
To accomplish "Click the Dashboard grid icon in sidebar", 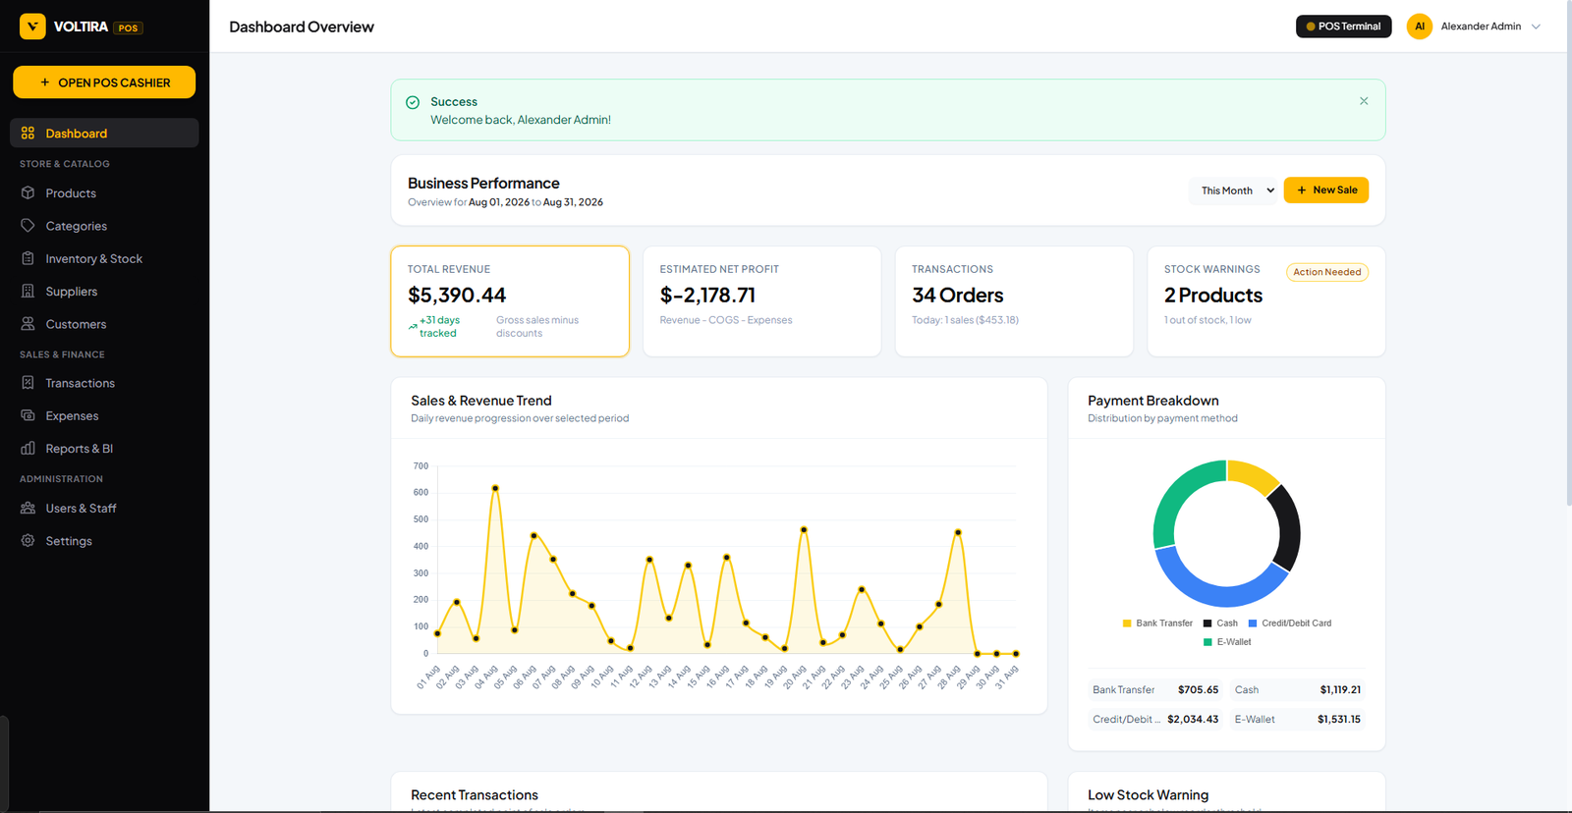I will coord(28,133).
